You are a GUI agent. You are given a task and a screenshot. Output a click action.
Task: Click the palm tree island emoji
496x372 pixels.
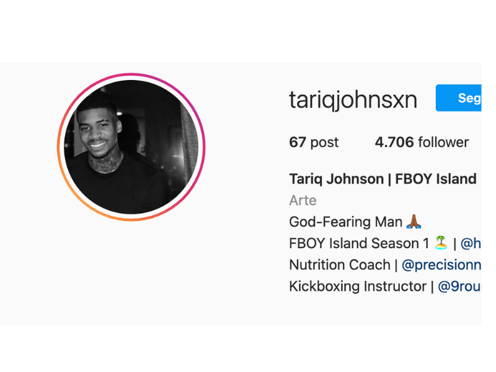441,243
